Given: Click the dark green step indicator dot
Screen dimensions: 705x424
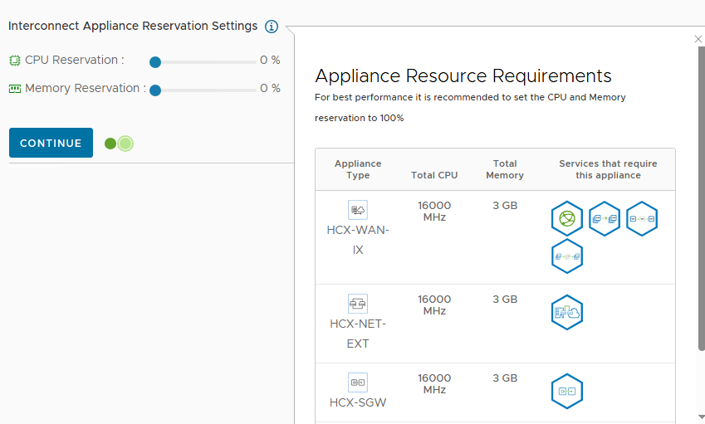Looking at the screenshot, I should click(110, 144).
